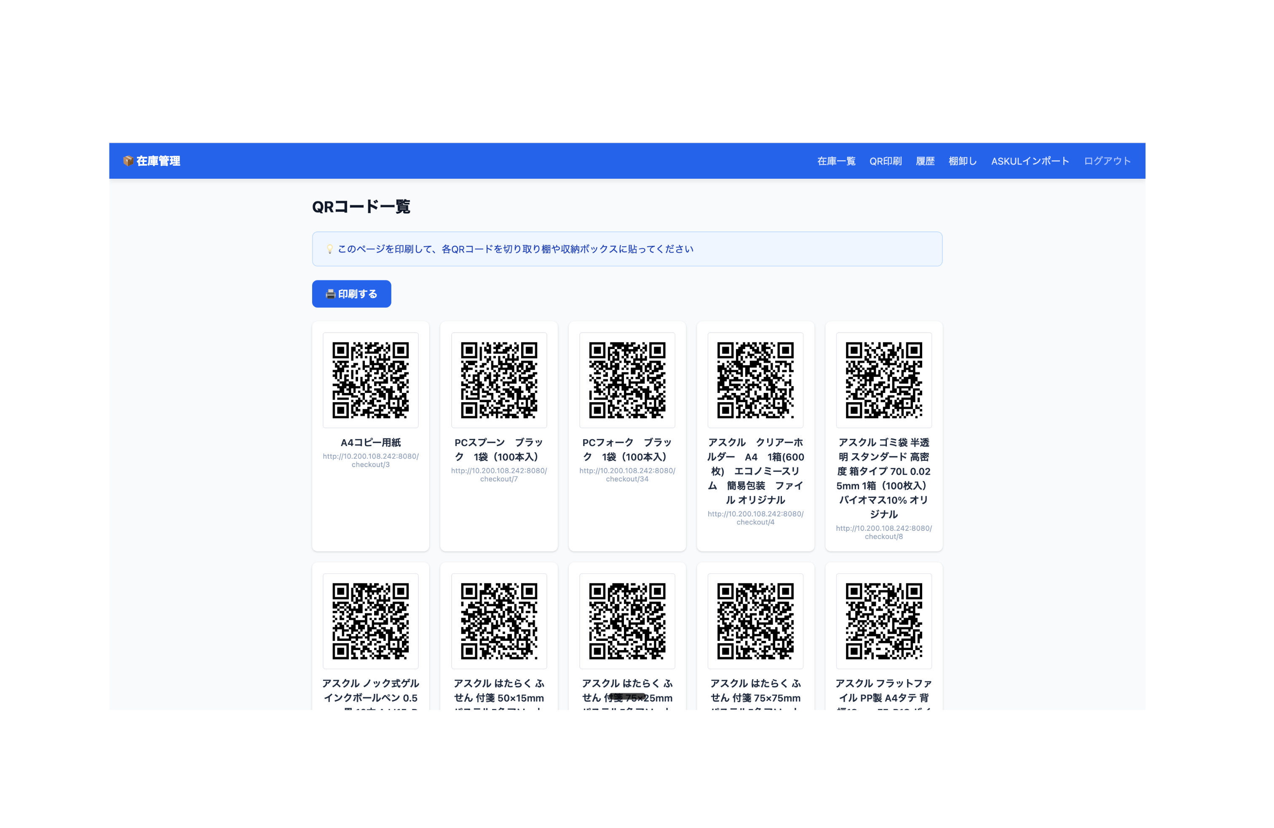Viewport: 1274px width, 828px height.
Task: Select the checkout/8 URL under ゴミ袋
Action: point(884,532)
